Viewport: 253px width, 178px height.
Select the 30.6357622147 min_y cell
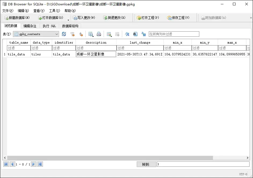pos(205,54)
